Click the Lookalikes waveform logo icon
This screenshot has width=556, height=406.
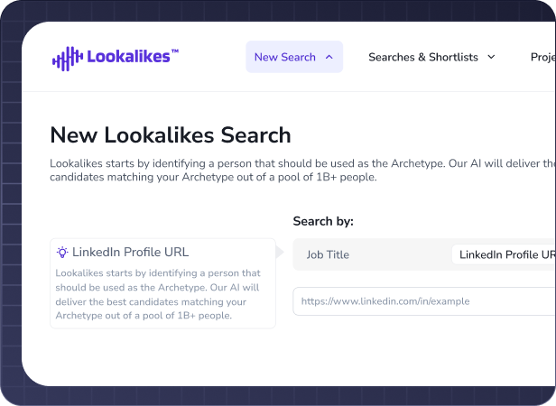click(x=68, y=59)
